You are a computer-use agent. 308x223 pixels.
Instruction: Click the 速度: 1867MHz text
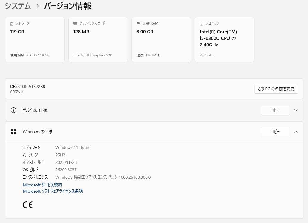tap(149, 55)
